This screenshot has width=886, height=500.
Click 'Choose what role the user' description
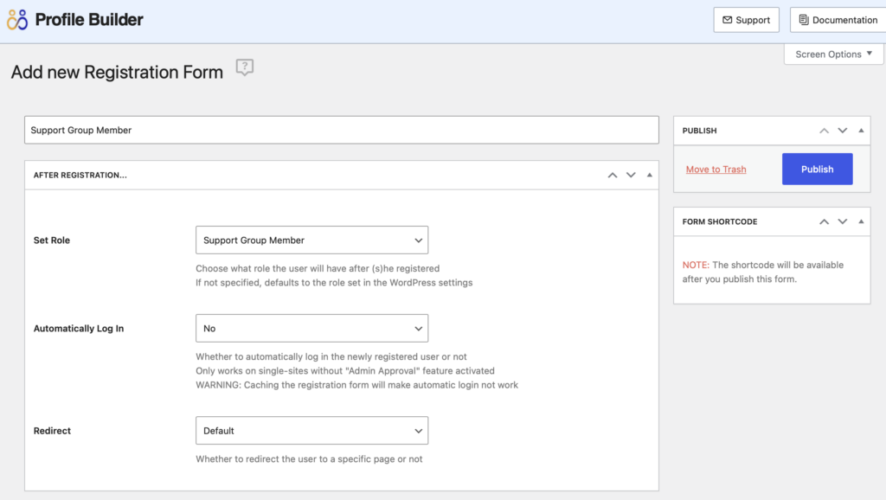click(x=318, y=268)
